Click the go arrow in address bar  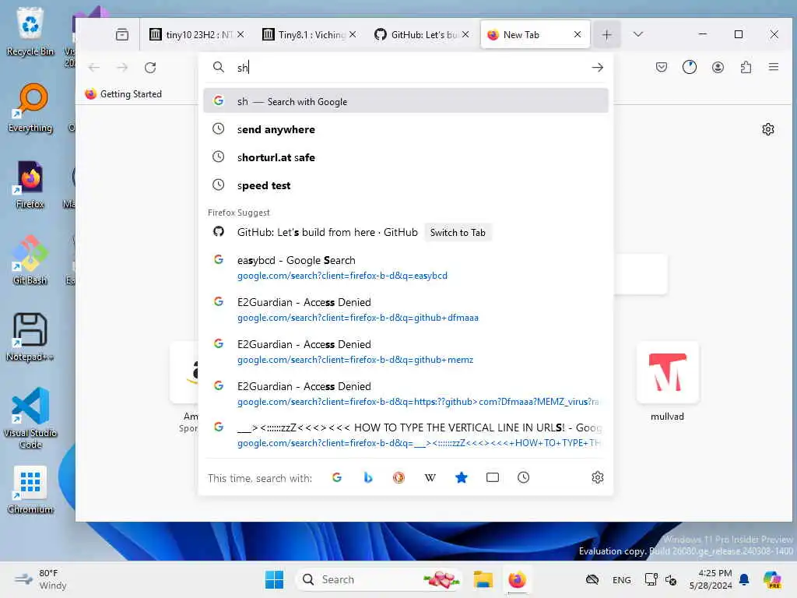597,67
